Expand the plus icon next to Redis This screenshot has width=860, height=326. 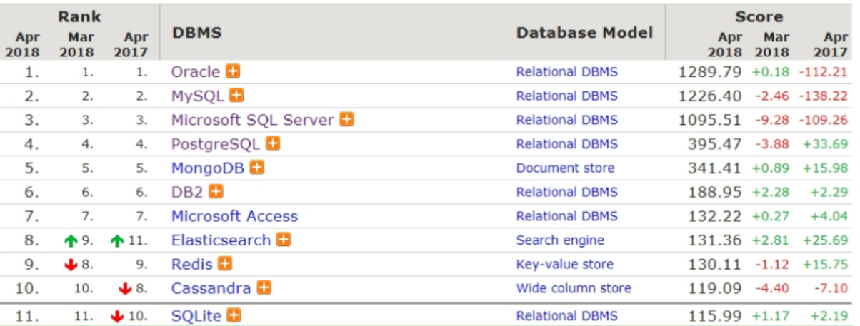225,264
